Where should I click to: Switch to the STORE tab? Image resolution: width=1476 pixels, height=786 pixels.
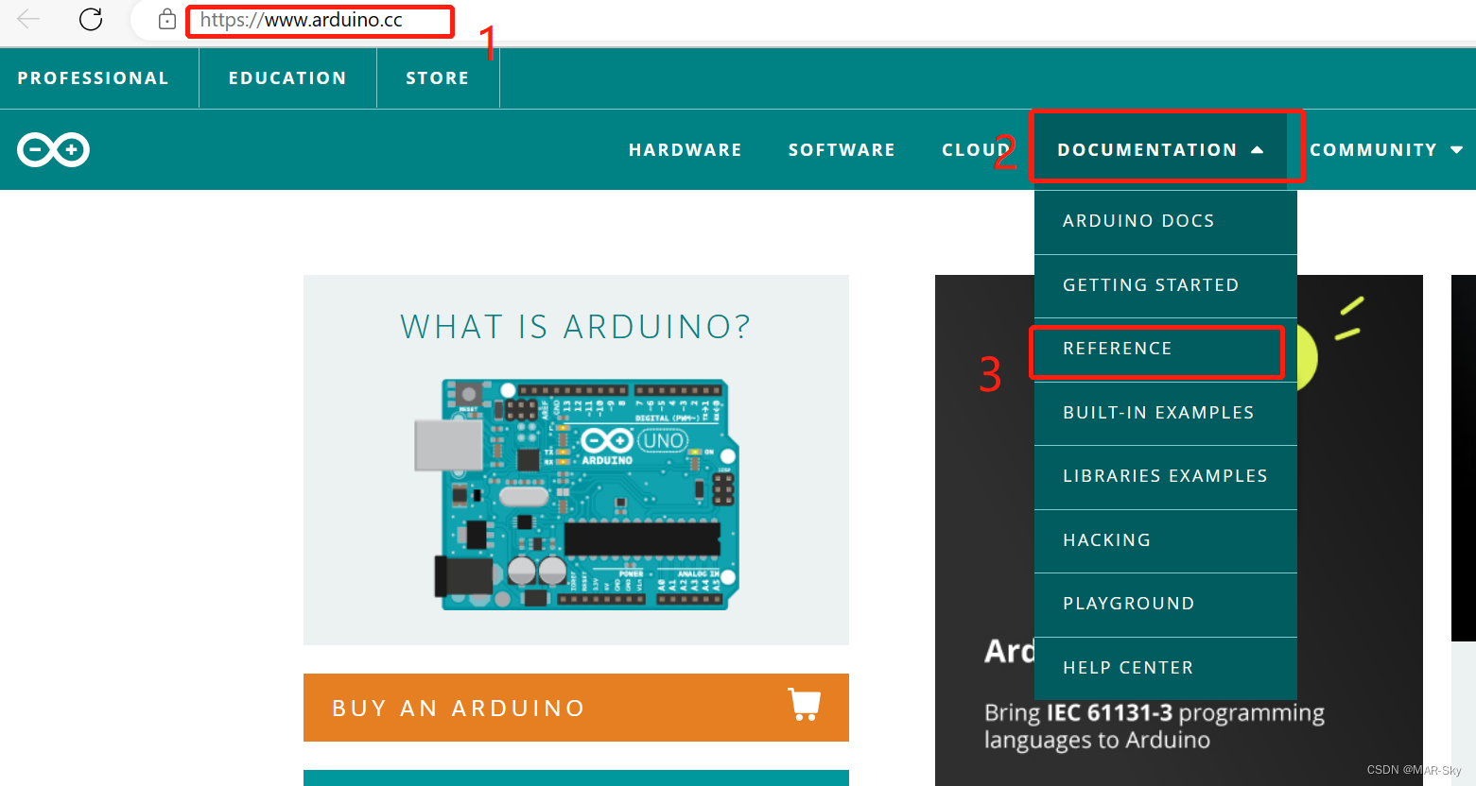[x=438, y=77]
